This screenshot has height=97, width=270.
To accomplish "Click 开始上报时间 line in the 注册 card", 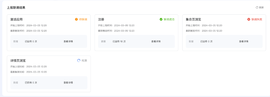I will click(116, 26).
